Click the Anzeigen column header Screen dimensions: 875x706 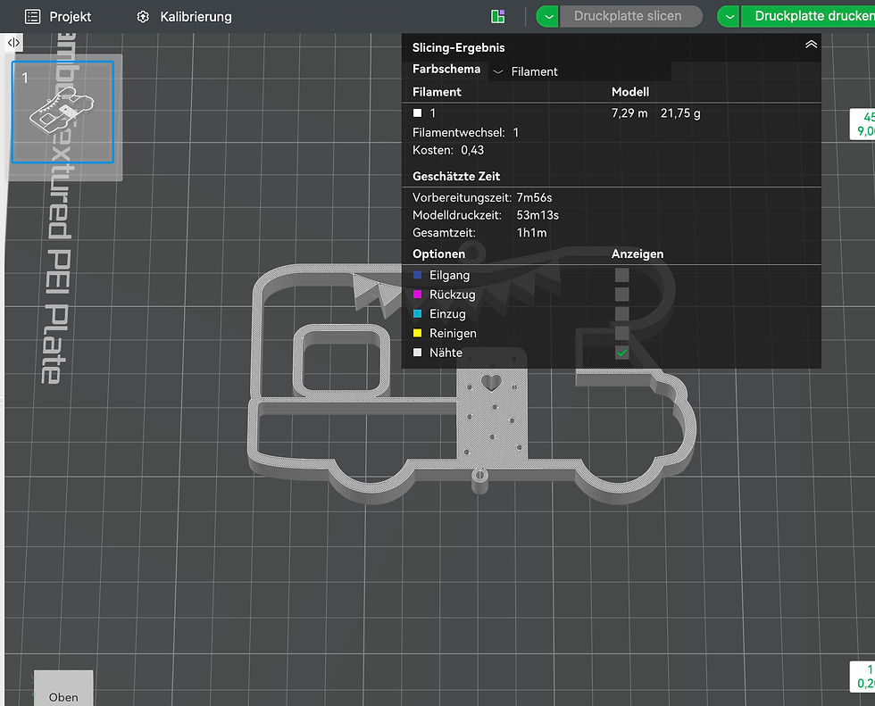pos(637,253)
